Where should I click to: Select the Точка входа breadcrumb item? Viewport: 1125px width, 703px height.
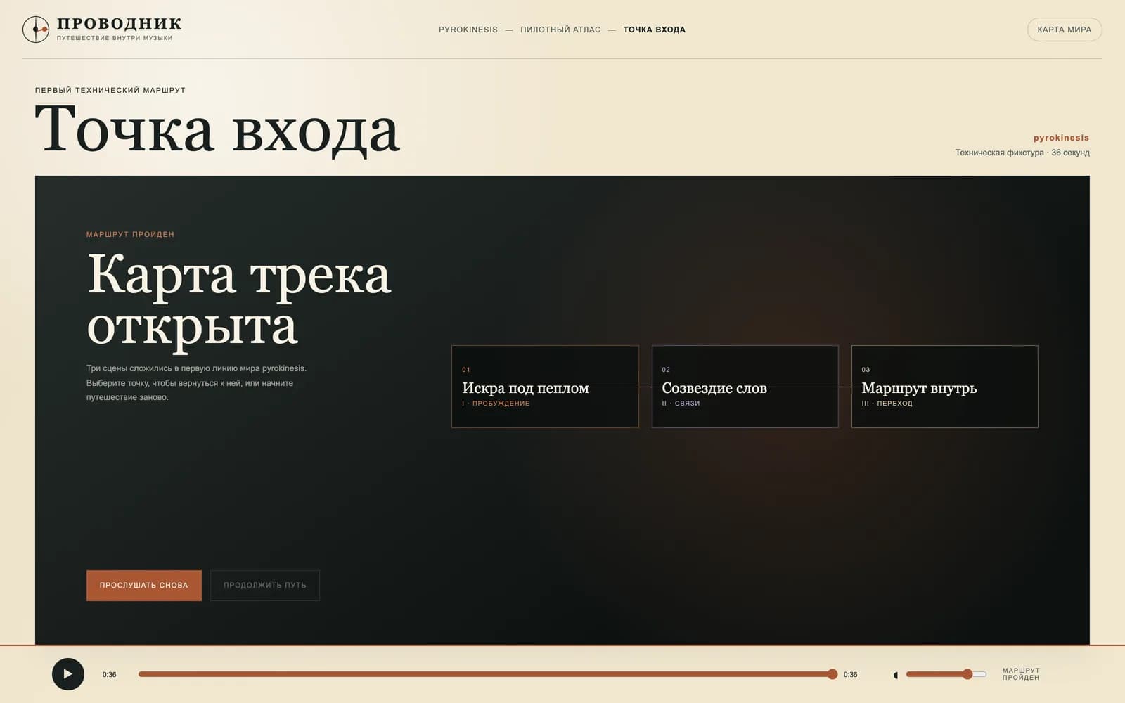[x=654, y=30]
